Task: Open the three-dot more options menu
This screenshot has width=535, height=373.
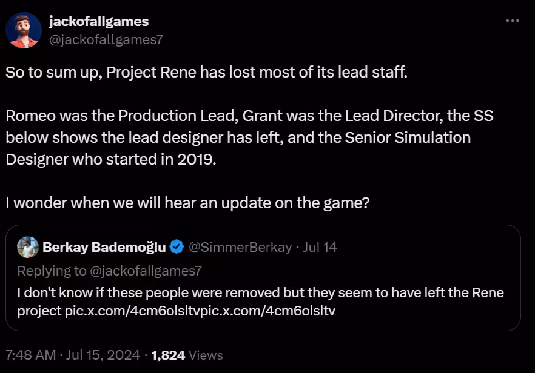Action: 513,21
